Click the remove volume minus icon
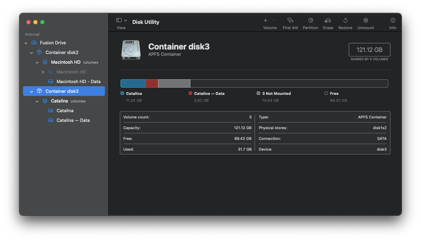 pyautogui.click(x=274, y=20)
